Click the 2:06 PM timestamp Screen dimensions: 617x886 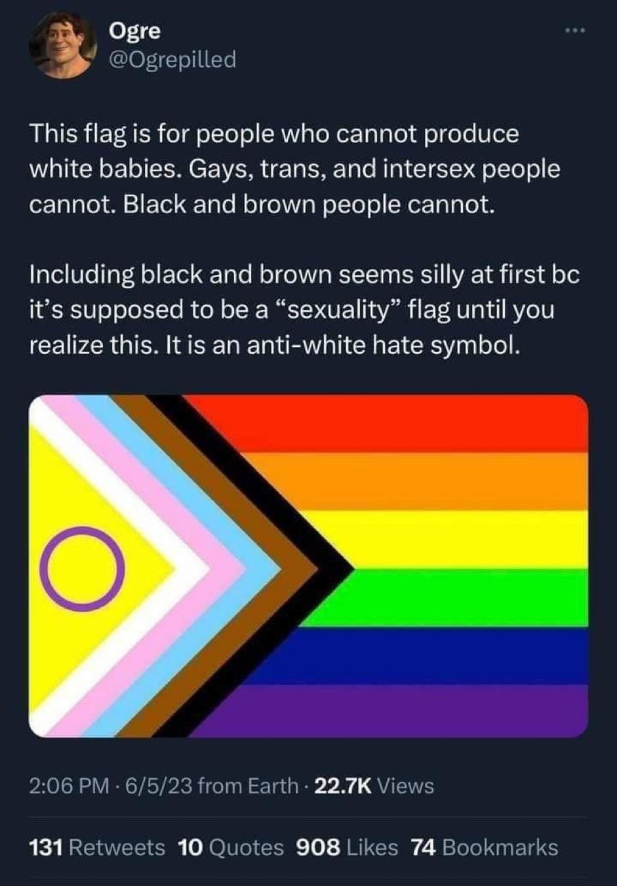(x=70, y=786)
